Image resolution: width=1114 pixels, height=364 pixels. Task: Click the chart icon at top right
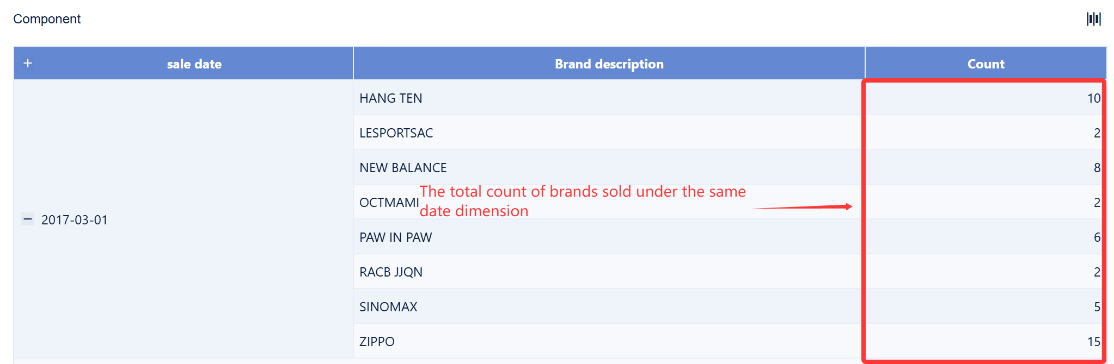coord(1093,19)
